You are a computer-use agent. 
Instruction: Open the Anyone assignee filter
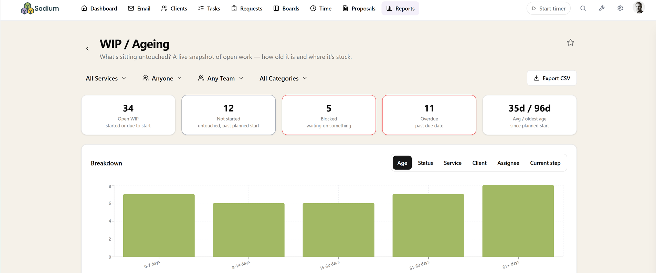[x=162, y=78]
